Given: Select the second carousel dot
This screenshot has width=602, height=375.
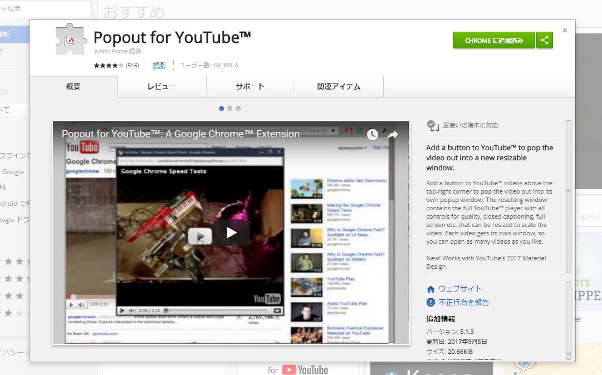Looking at the screenshot, I should pos(229,109).
